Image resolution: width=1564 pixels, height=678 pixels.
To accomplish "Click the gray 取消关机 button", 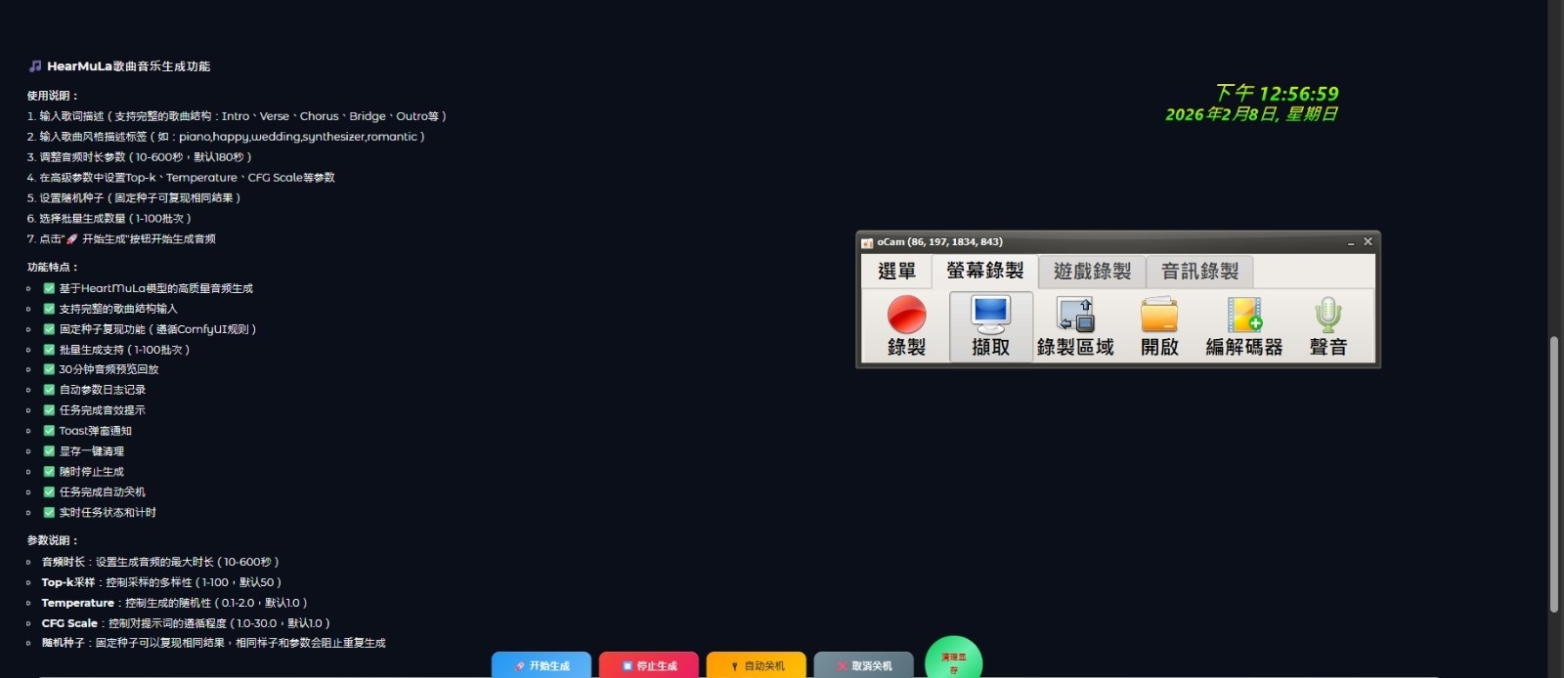I will point(864,665).
